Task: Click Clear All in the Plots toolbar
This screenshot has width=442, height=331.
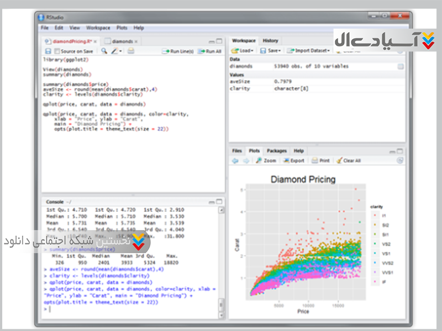Action: [349, 161]
